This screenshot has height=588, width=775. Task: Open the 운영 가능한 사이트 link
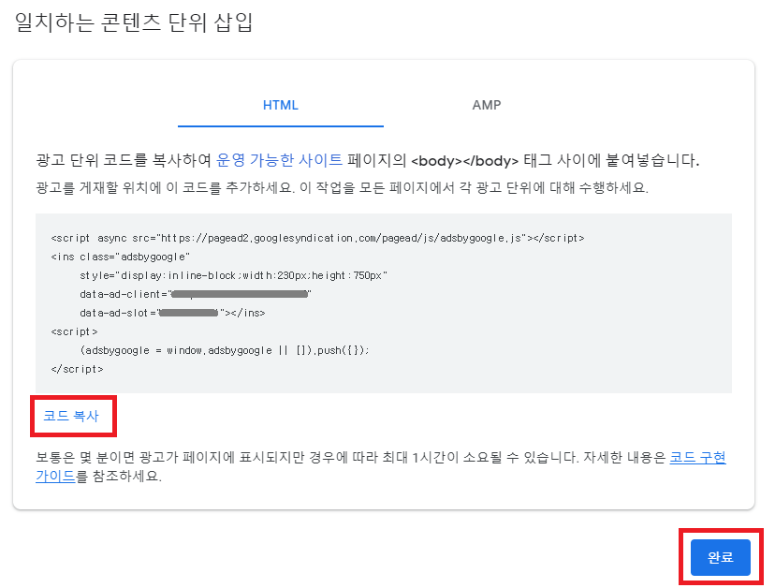click(279, 160)
